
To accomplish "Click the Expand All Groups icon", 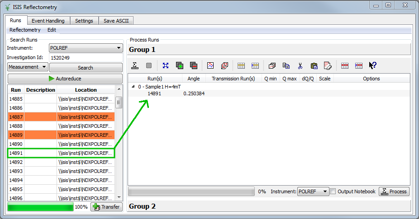I will click(x=180, y=65).
